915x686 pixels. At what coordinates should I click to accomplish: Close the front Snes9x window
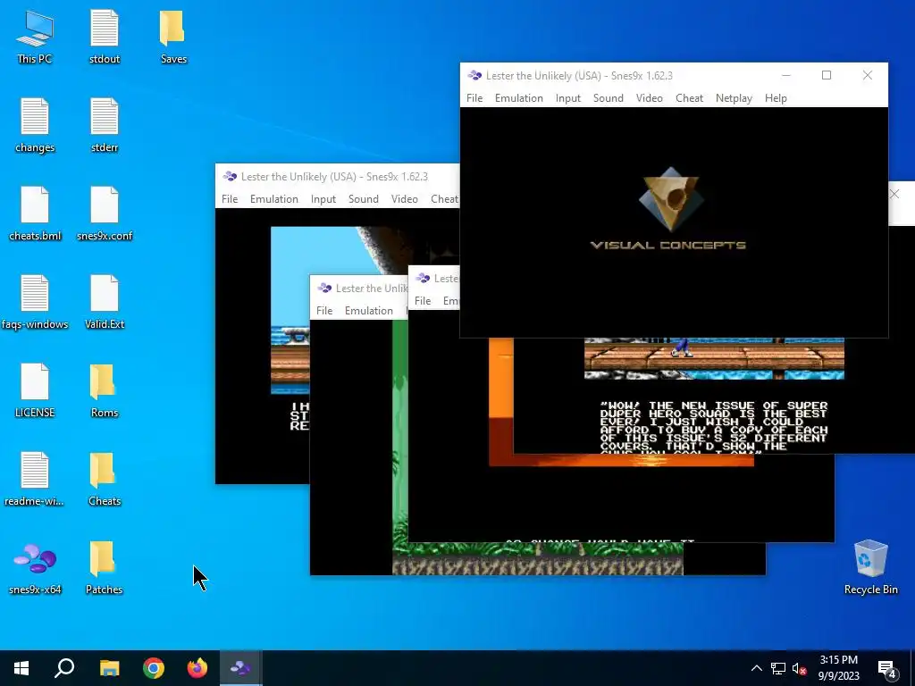tap(867, 75)
